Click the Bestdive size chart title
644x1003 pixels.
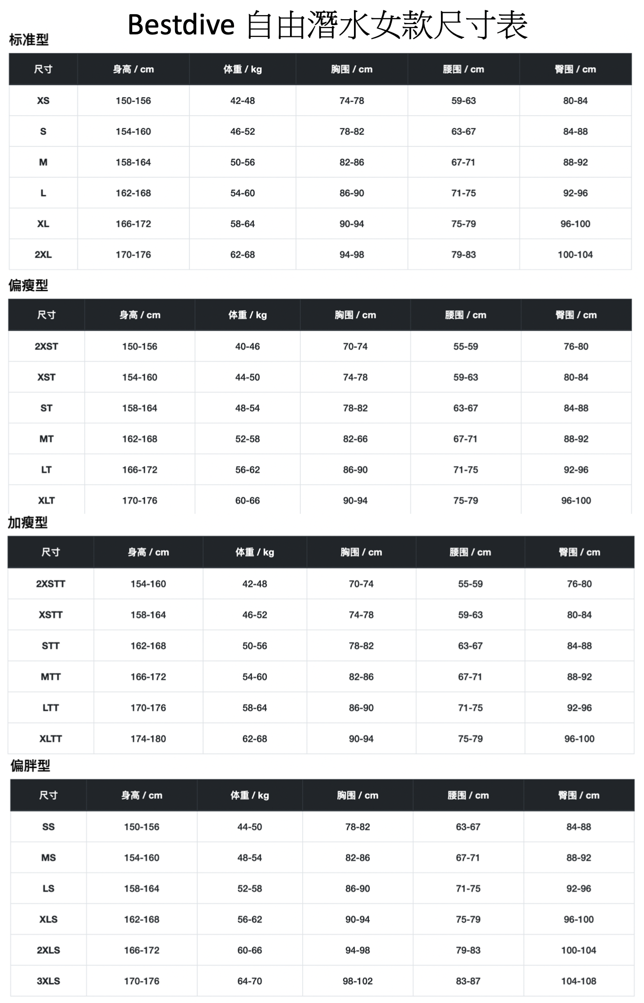pos(328,25)
